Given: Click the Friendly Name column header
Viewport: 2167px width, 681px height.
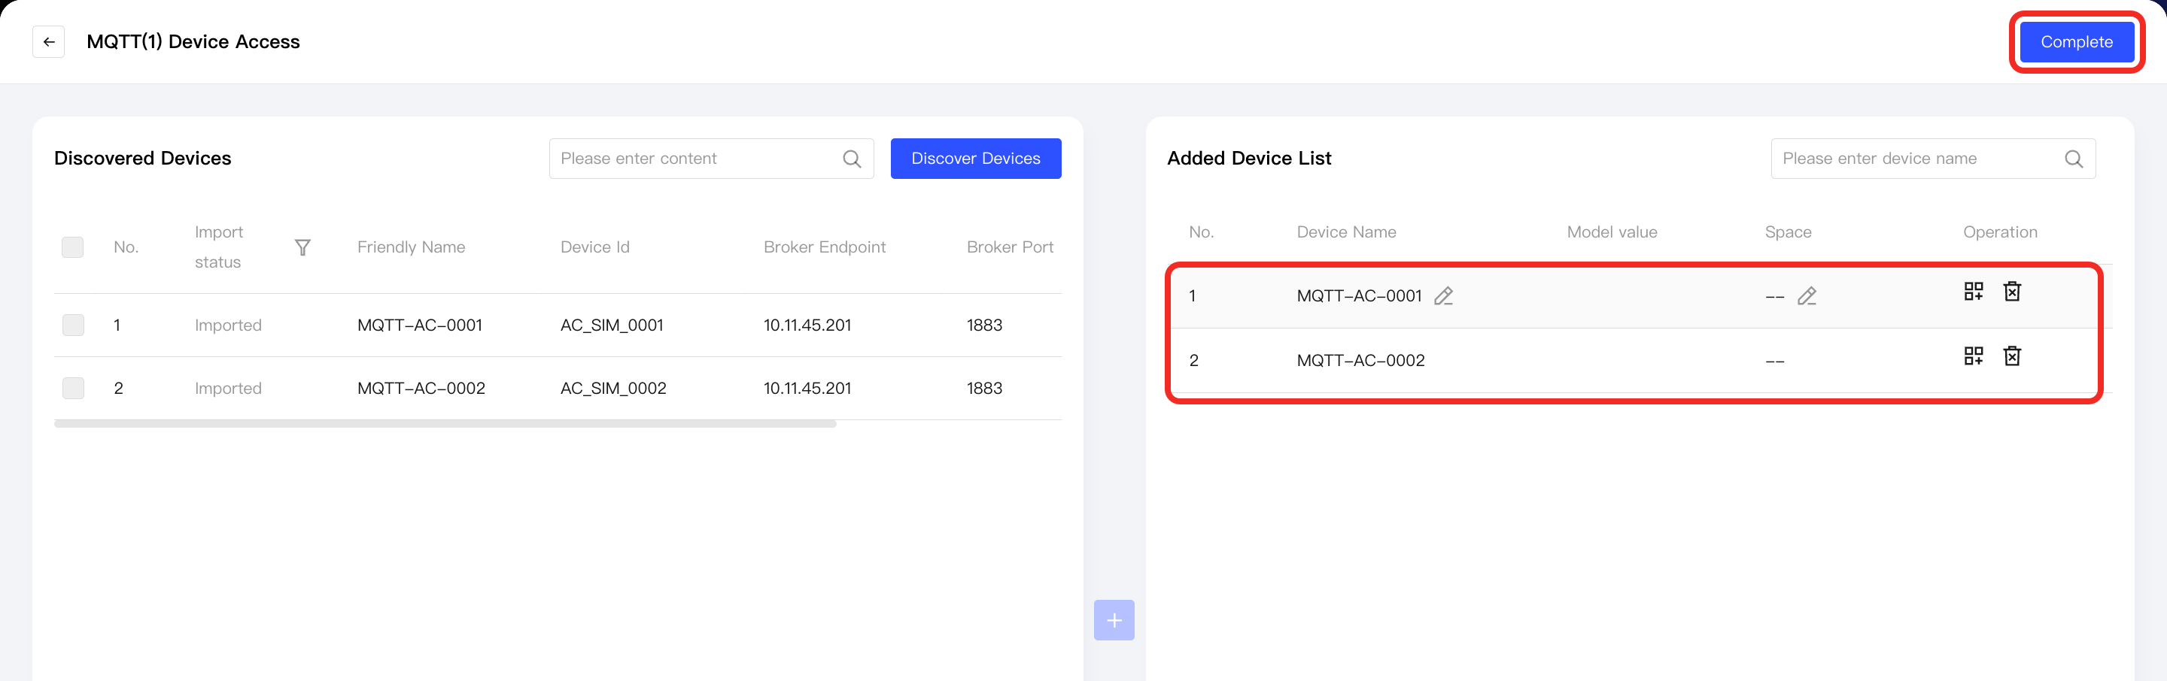Looking at the screenshot, I should pos(412,247).
